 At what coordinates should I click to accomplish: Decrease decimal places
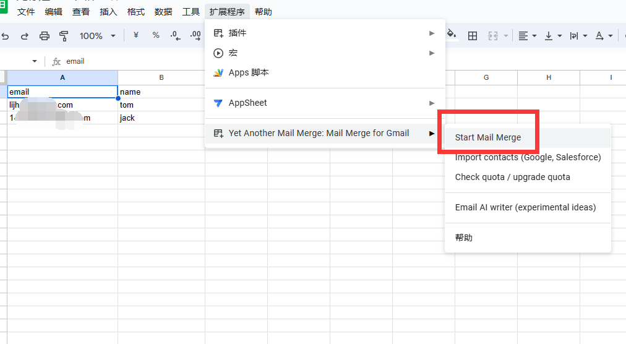[175, 35]
